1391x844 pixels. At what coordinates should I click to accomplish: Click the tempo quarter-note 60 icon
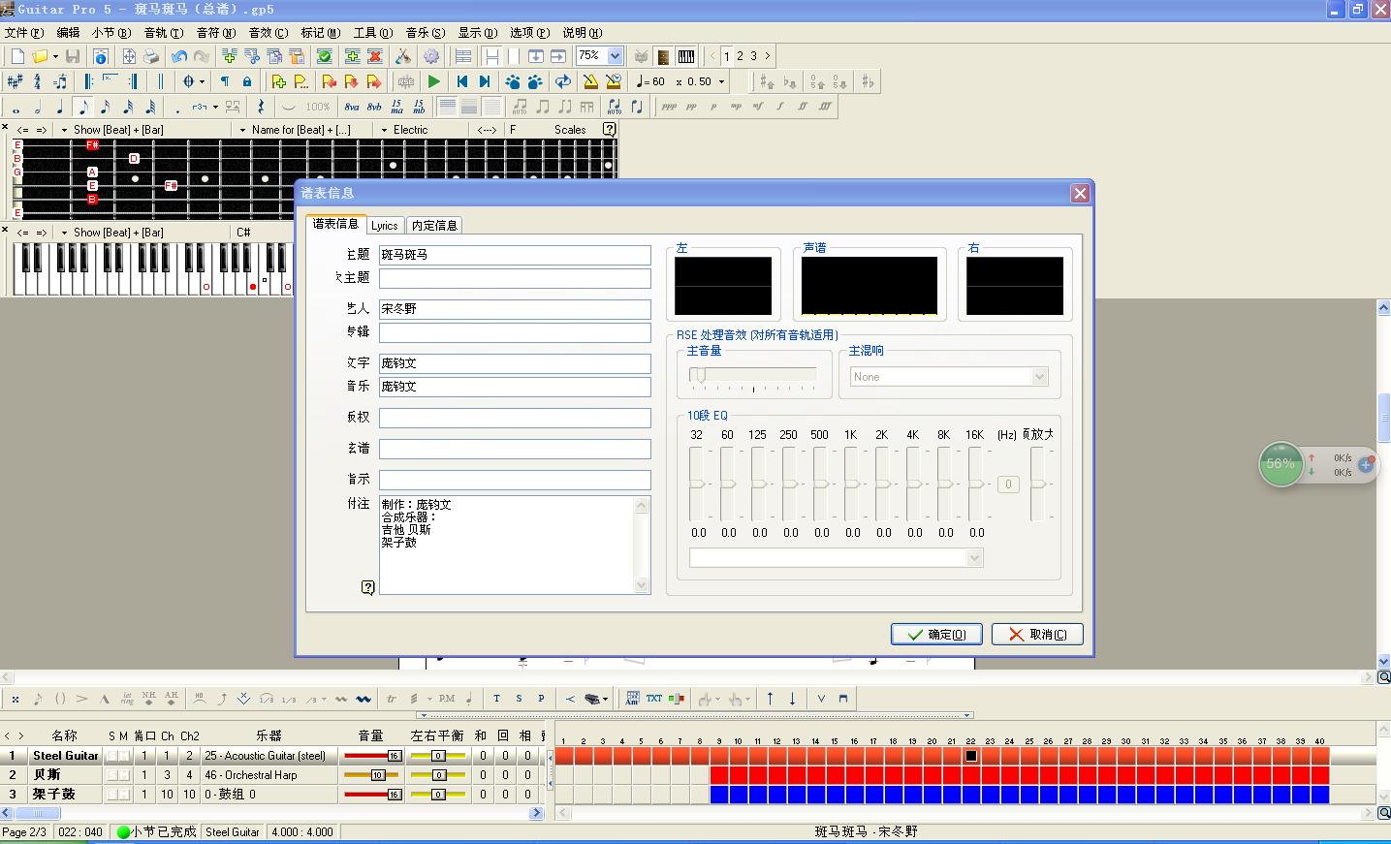coord(650,81)
